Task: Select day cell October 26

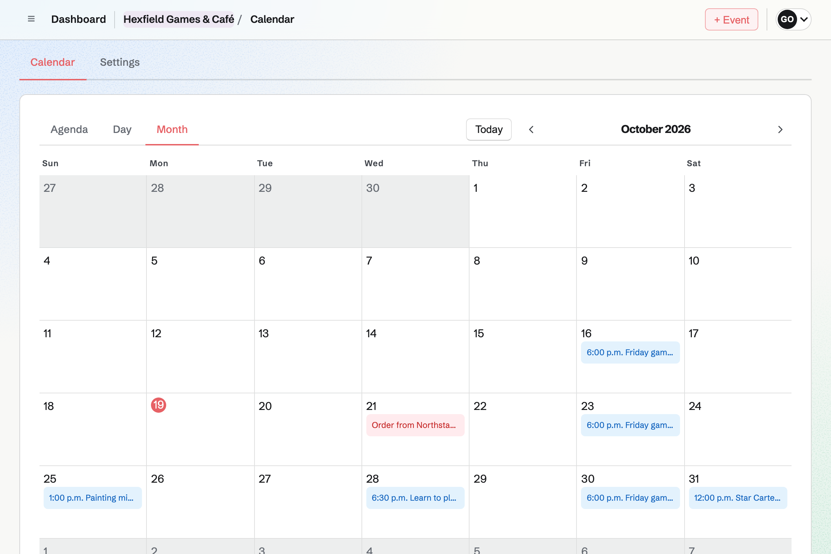Action: pyautogui.click(x=200, y=502)
